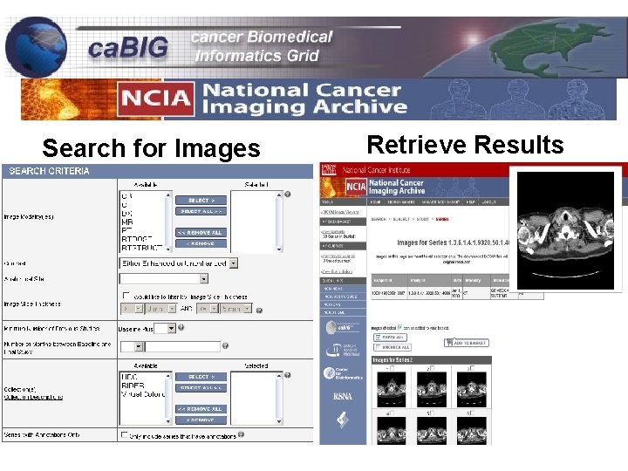The height and width of the screenshot is (471, 628).
Task: Open caBIG logo link in results sidebar
Action: coord(343,327)
